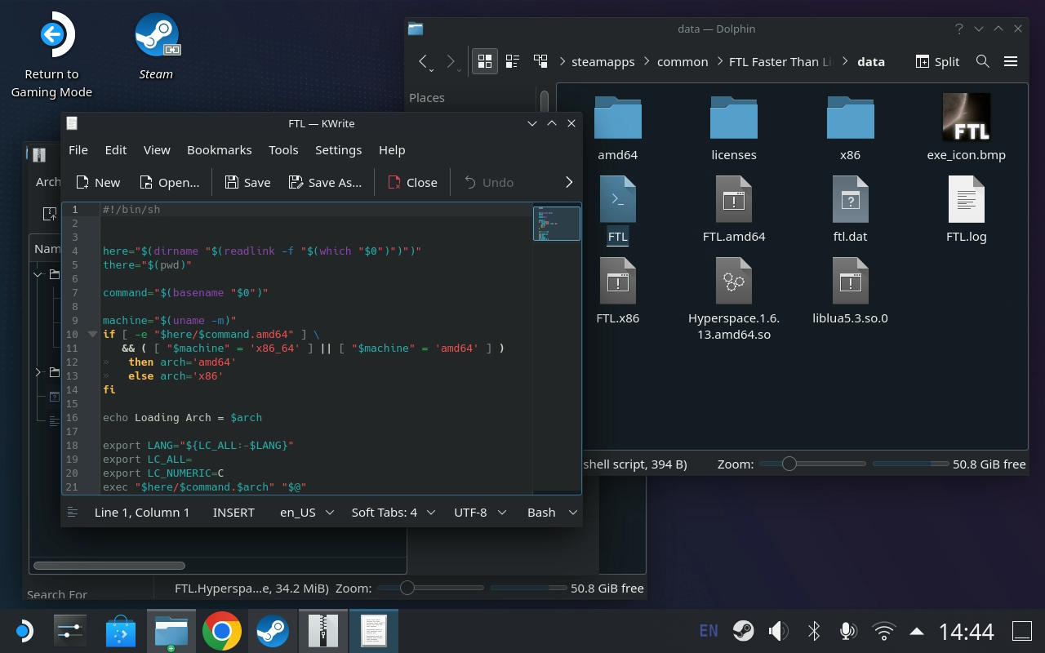
Task: Toggle INSERT mode in KWrite status bar
Action: point(233,512)
